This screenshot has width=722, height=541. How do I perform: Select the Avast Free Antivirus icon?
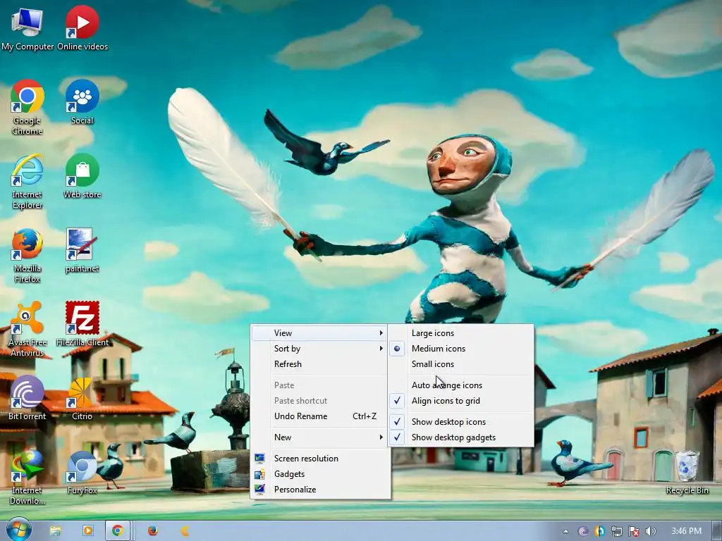pyautogui.click(x=27, y=329)
